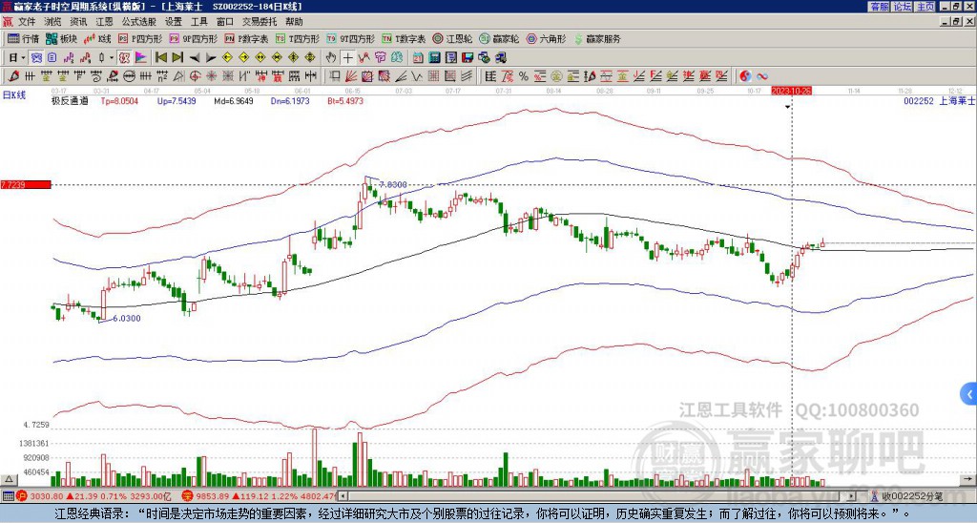Open the 赢家轮 wheel tool

(499, 38)
